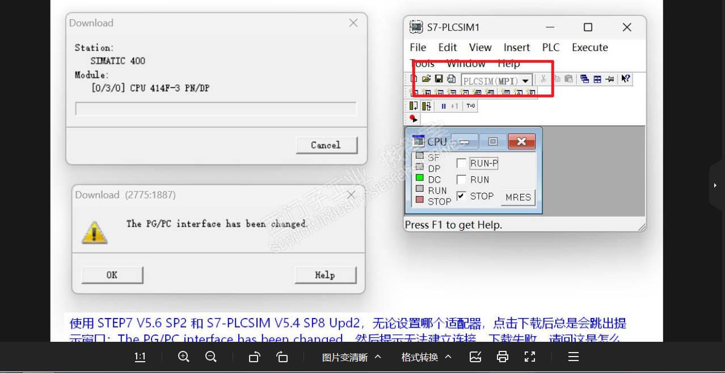This screenshot has width=725, height=373.
Task: Click the printer icon in PLCSIM toolbar
Action: click(451, 79)
